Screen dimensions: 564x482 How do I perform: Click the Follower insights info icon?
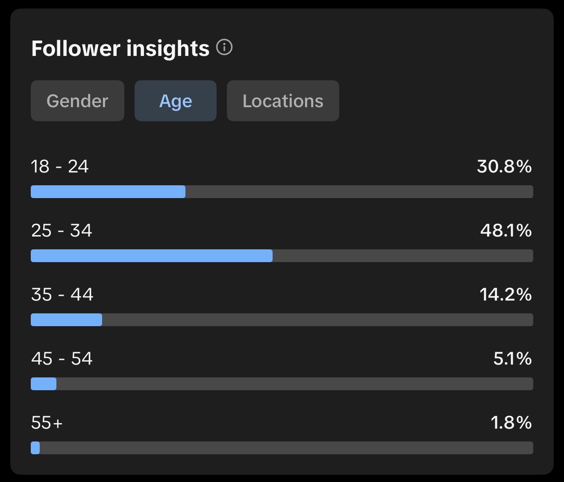click(x=224, y=47)
